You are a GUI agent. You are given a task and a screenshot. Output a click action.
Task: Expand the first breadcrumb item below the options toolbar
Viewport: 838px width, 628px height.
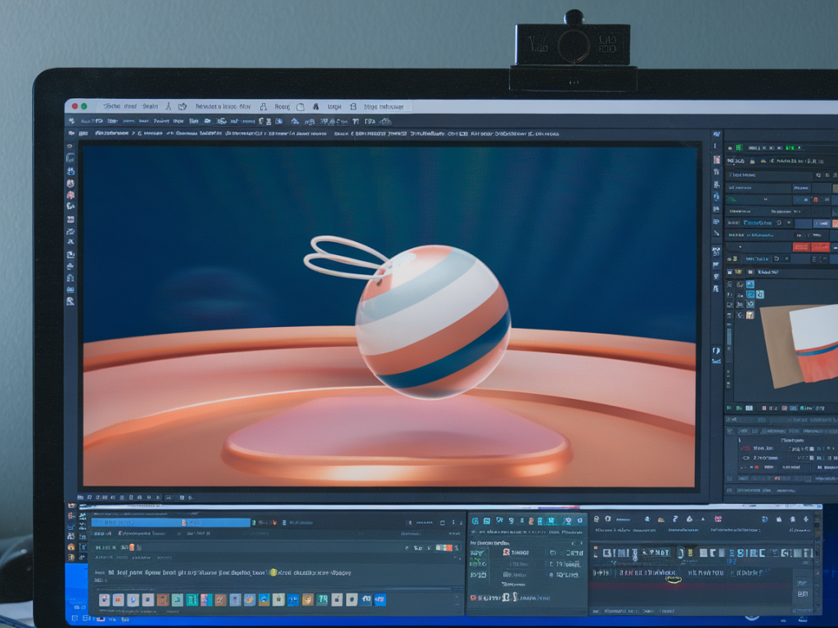coord(111,133)
